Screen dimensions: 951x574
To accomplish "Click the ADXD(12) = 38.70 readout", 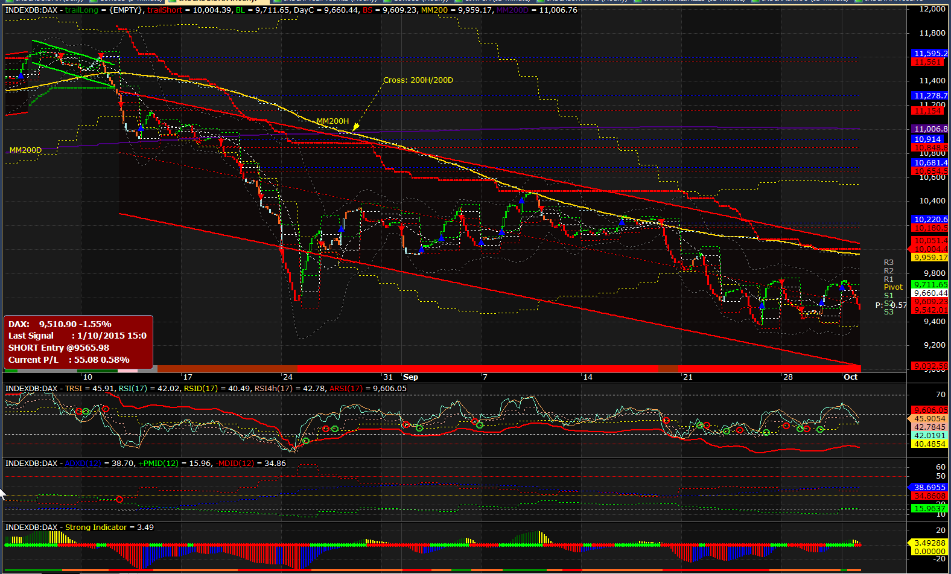I will coord(99,463).
